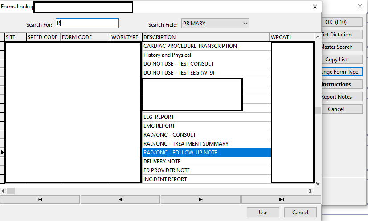Select History and Physical row
This screenshot has height=221, width=368.
[x=206, y=55]
